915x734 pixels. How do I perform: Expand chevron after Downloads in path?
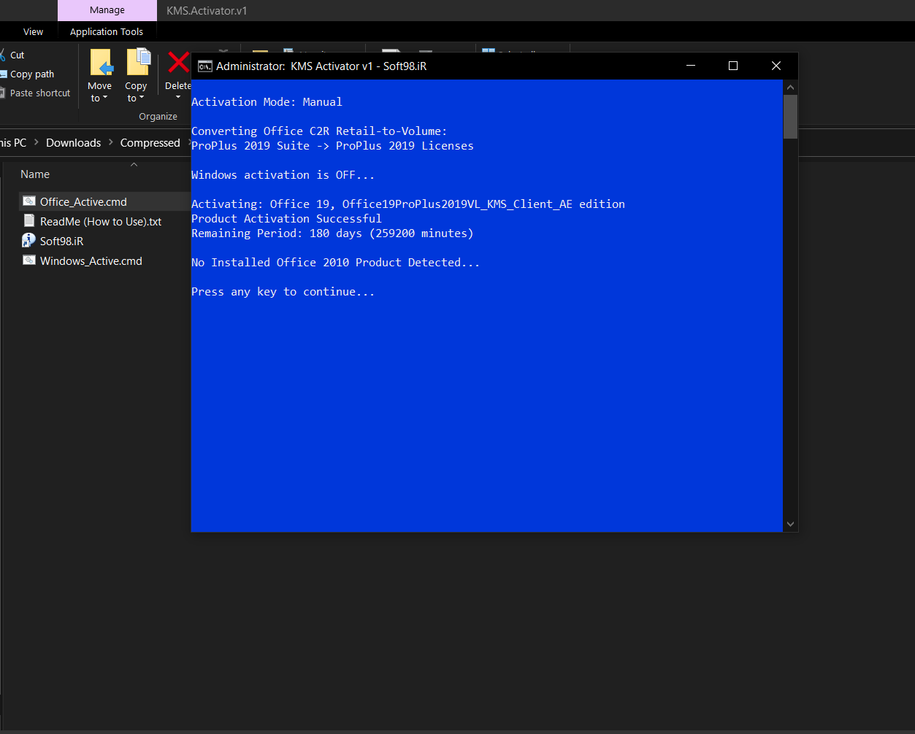click(x=111, y=142)
